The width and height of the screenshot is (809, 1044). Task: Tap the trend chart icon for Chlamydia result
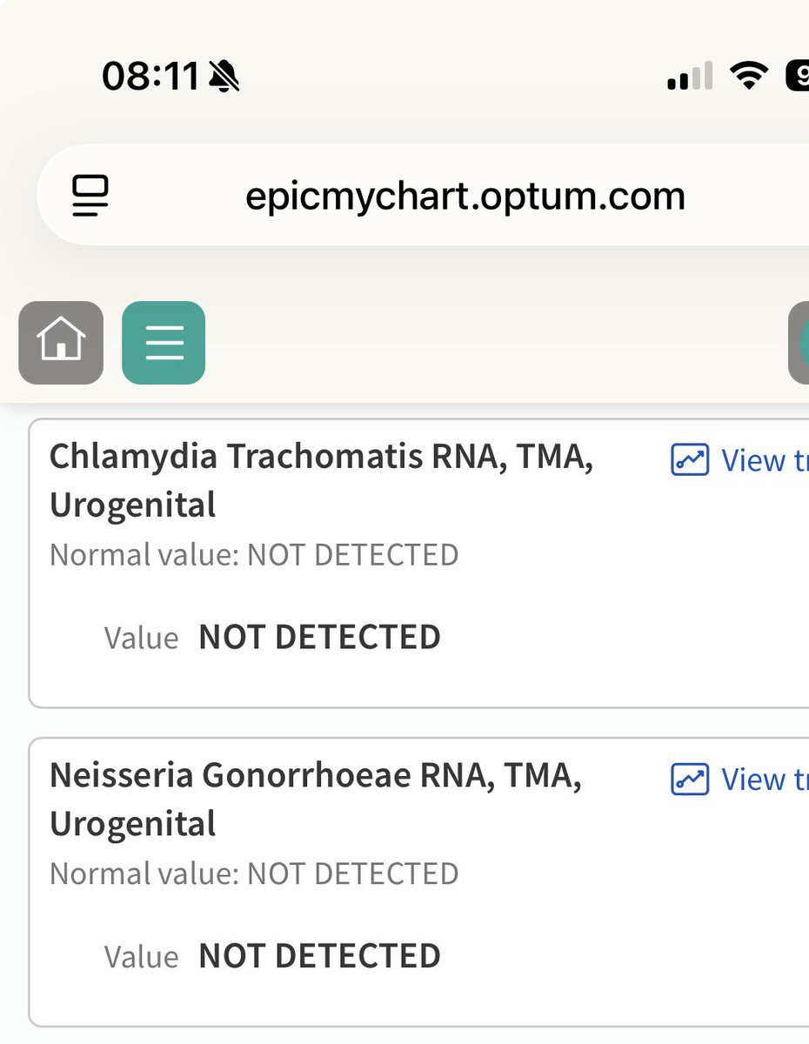690,459
